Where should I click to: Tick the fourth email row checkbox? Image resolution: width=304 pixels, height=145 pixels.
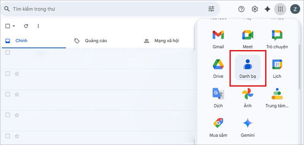coord(8,115)
